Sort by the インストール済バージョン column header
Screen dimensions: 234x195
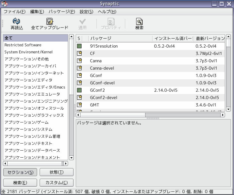click(x=173, y=38)
